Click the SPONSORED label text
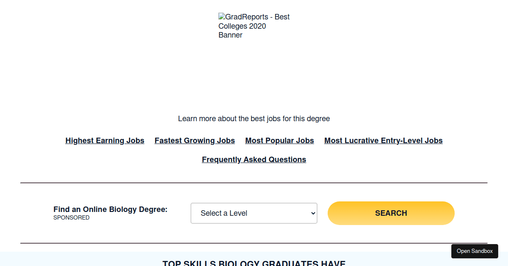The height and width of the screenshot is (266, 508). click(x=72, y=218)
